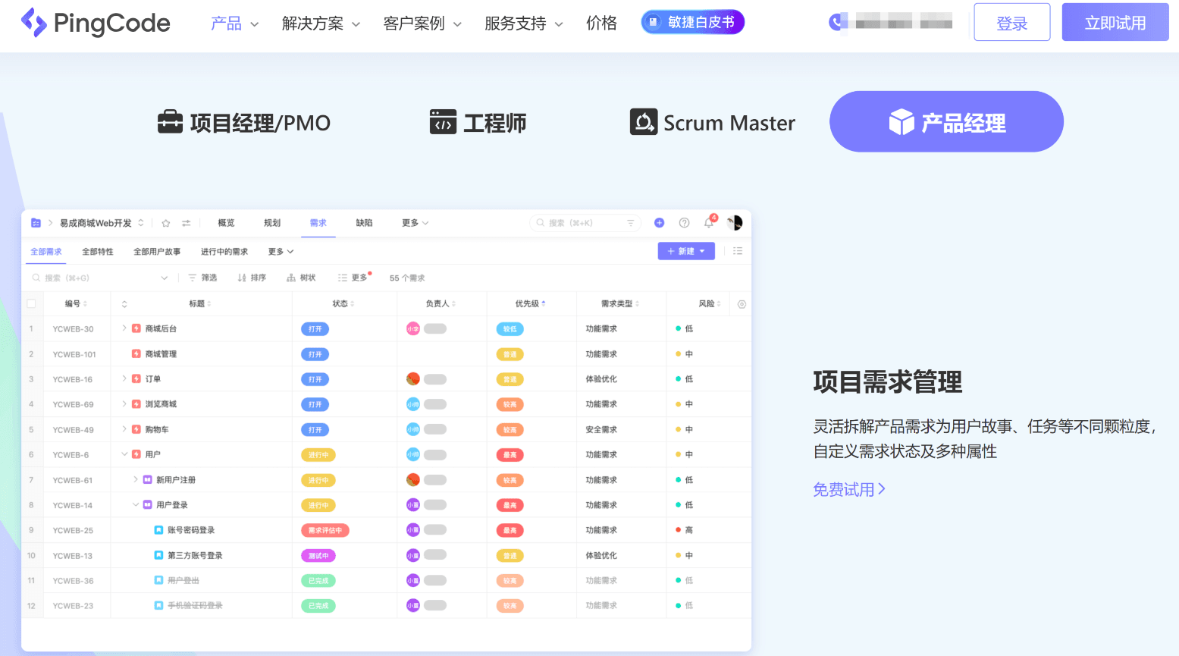
Task: Open the 解决方案 dropdown menu
Action: click(x=321, y=24)
